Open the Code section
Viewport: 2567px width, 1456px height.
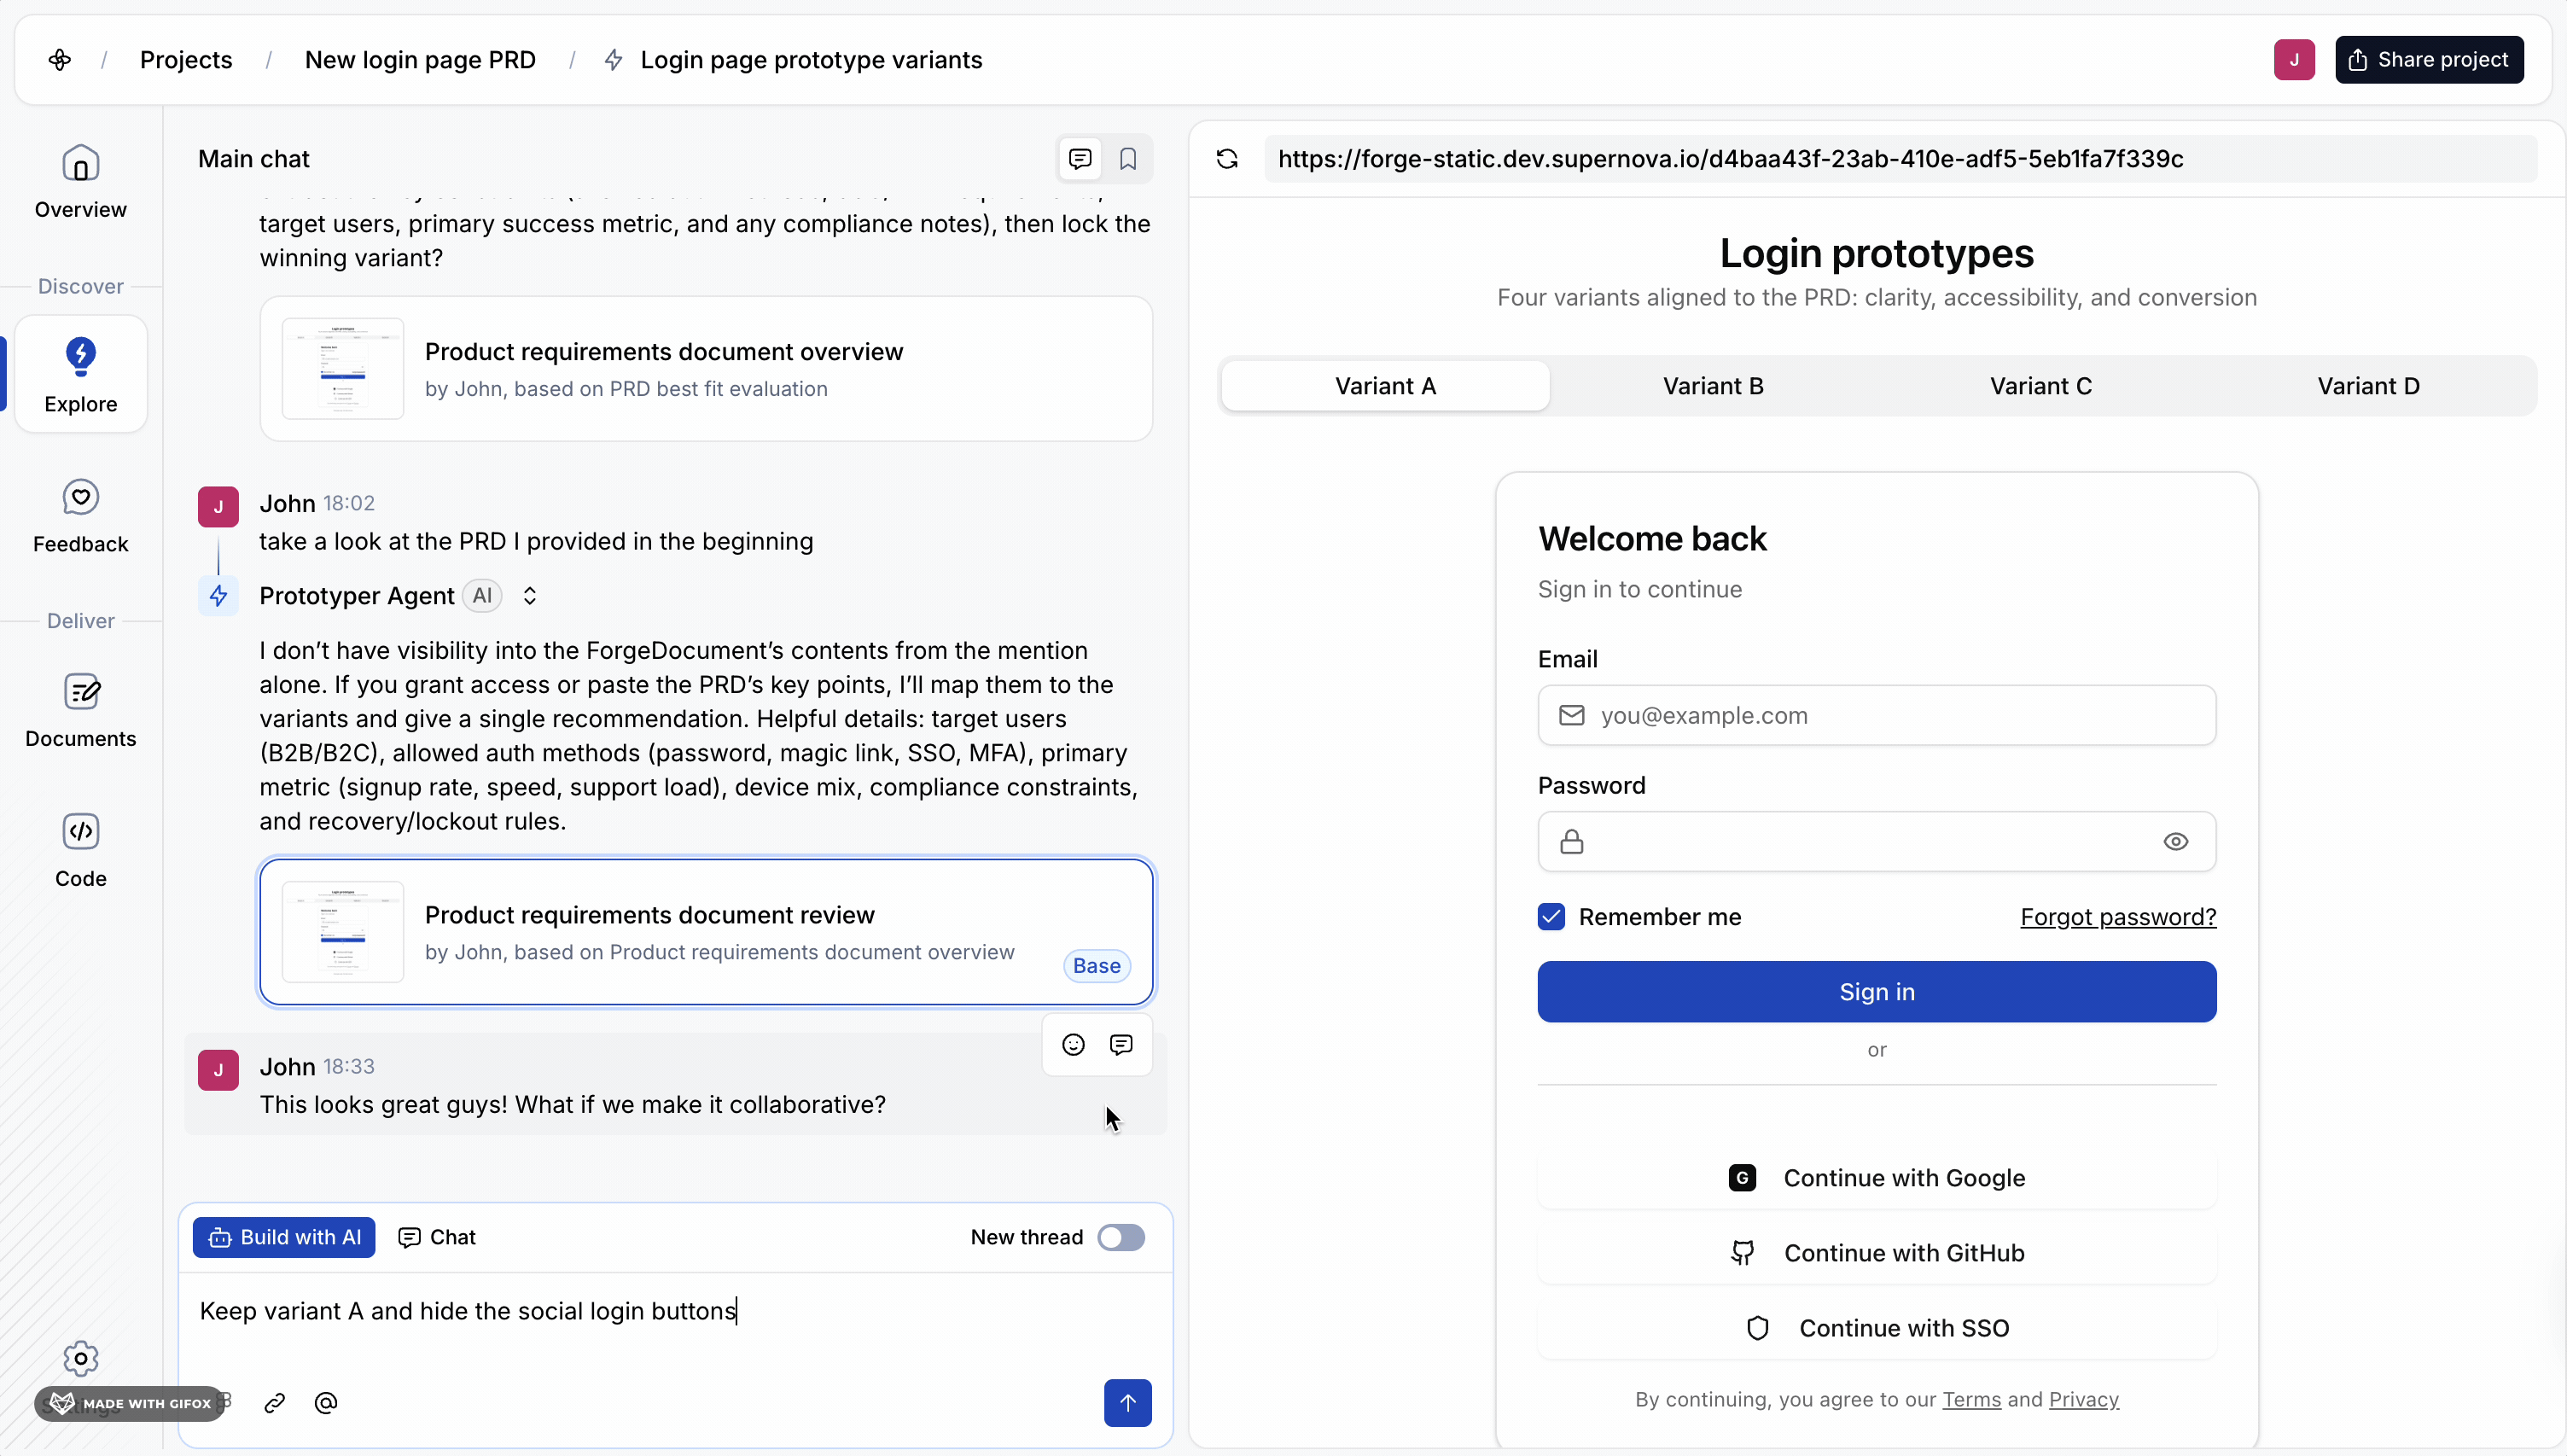80,850
